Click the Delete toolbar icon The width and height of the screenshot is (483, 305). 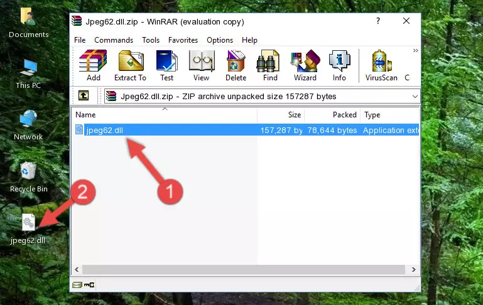pyautogui.click(x=236, y=65)
